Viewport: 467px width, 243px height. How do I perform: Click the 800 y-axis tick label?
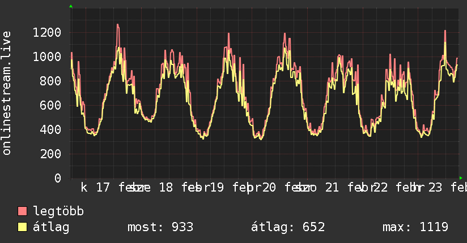[50, 81]
